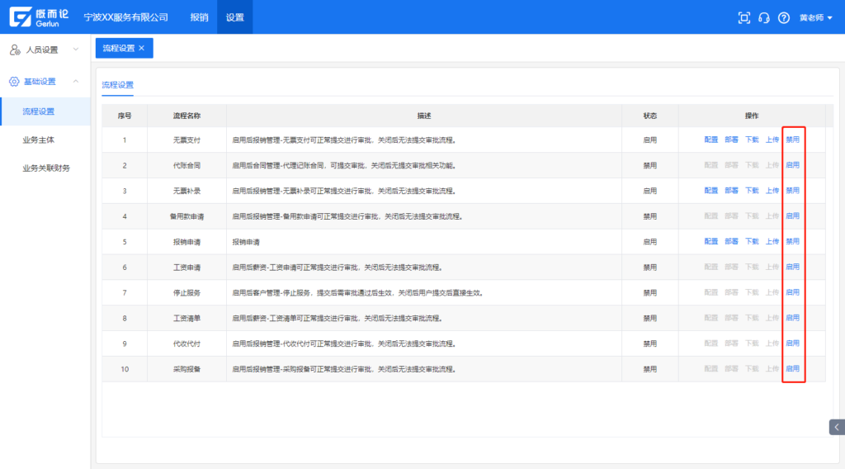Click the company name 宁波XX服务有限公司
845x469 pixels.
[126, 17]
